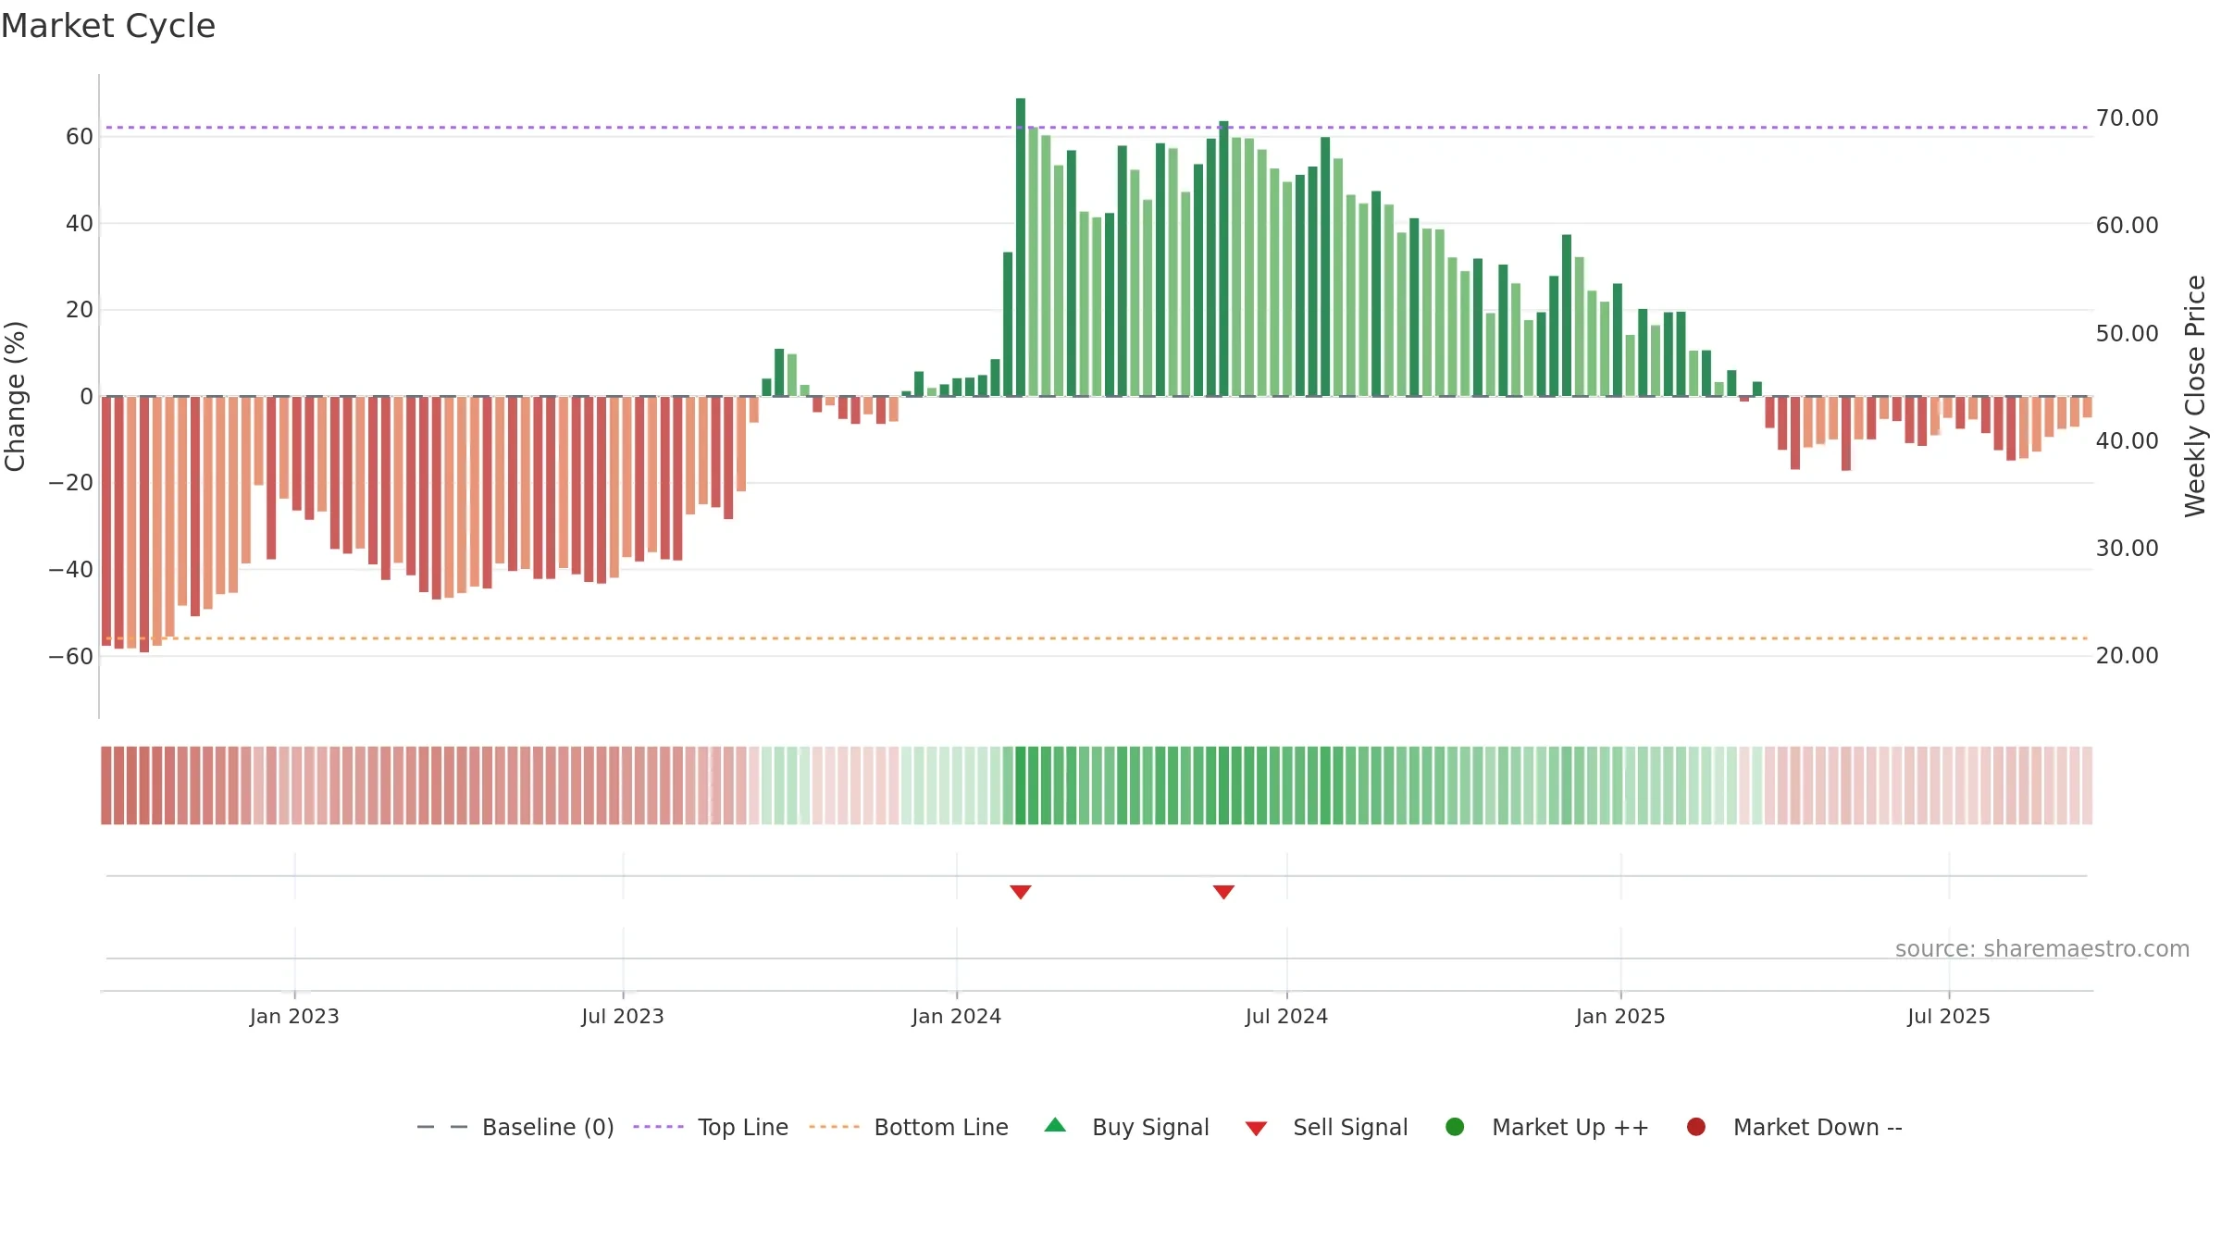
Task: Toggle the Baseline (0) legend entry
Action: (548, 1127)
